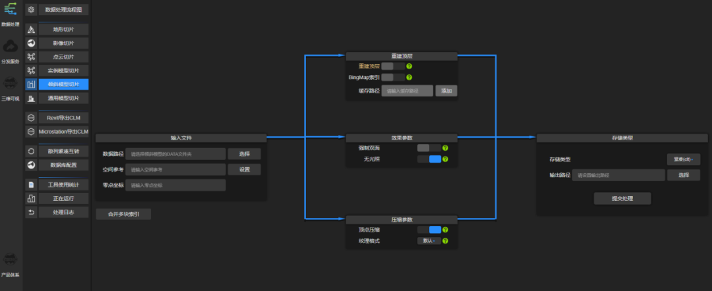Open Revit导出CLM tool

pos(63,118)
